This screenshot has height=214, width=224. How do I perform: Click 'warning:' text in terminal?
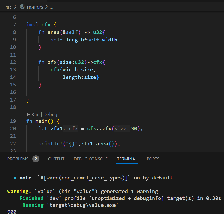click(19, 192)
